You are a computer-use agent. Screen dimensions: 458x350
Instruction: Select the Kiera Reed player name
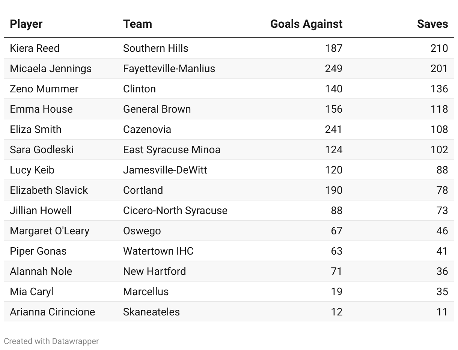[35, 48]
